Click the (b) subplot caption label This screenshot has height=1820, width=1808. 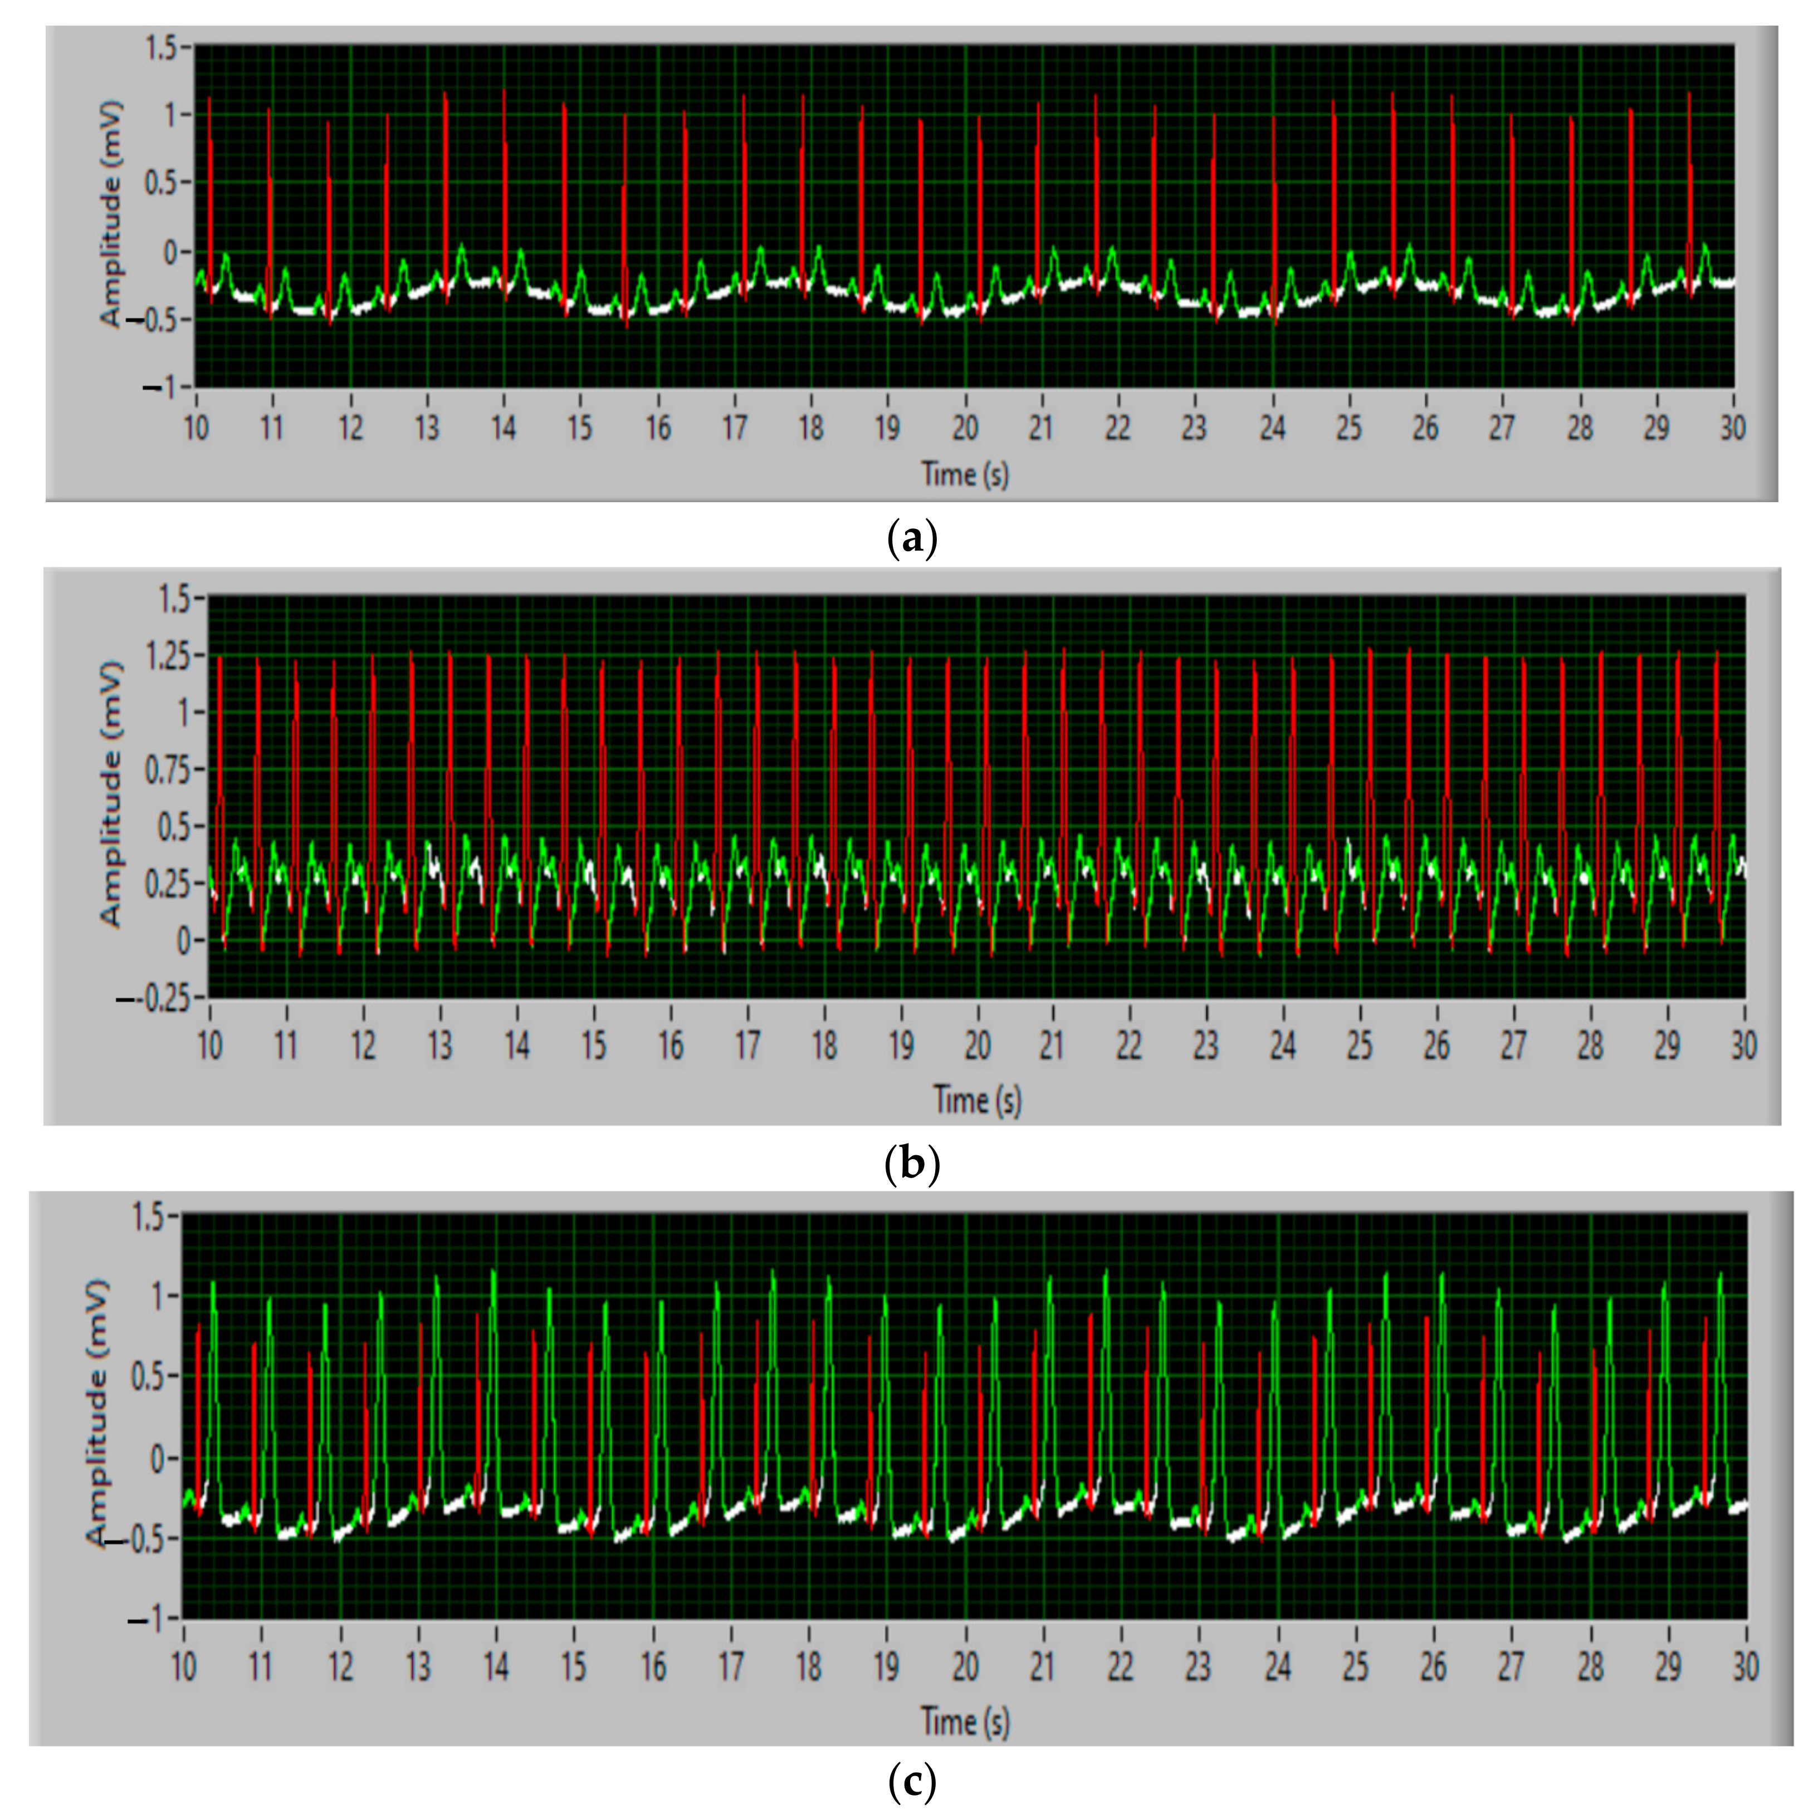912,1165
